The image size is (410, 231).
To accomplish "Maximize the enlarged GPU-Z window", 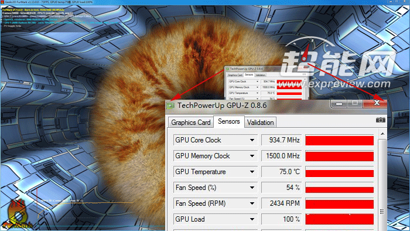I will pos(355,103).
